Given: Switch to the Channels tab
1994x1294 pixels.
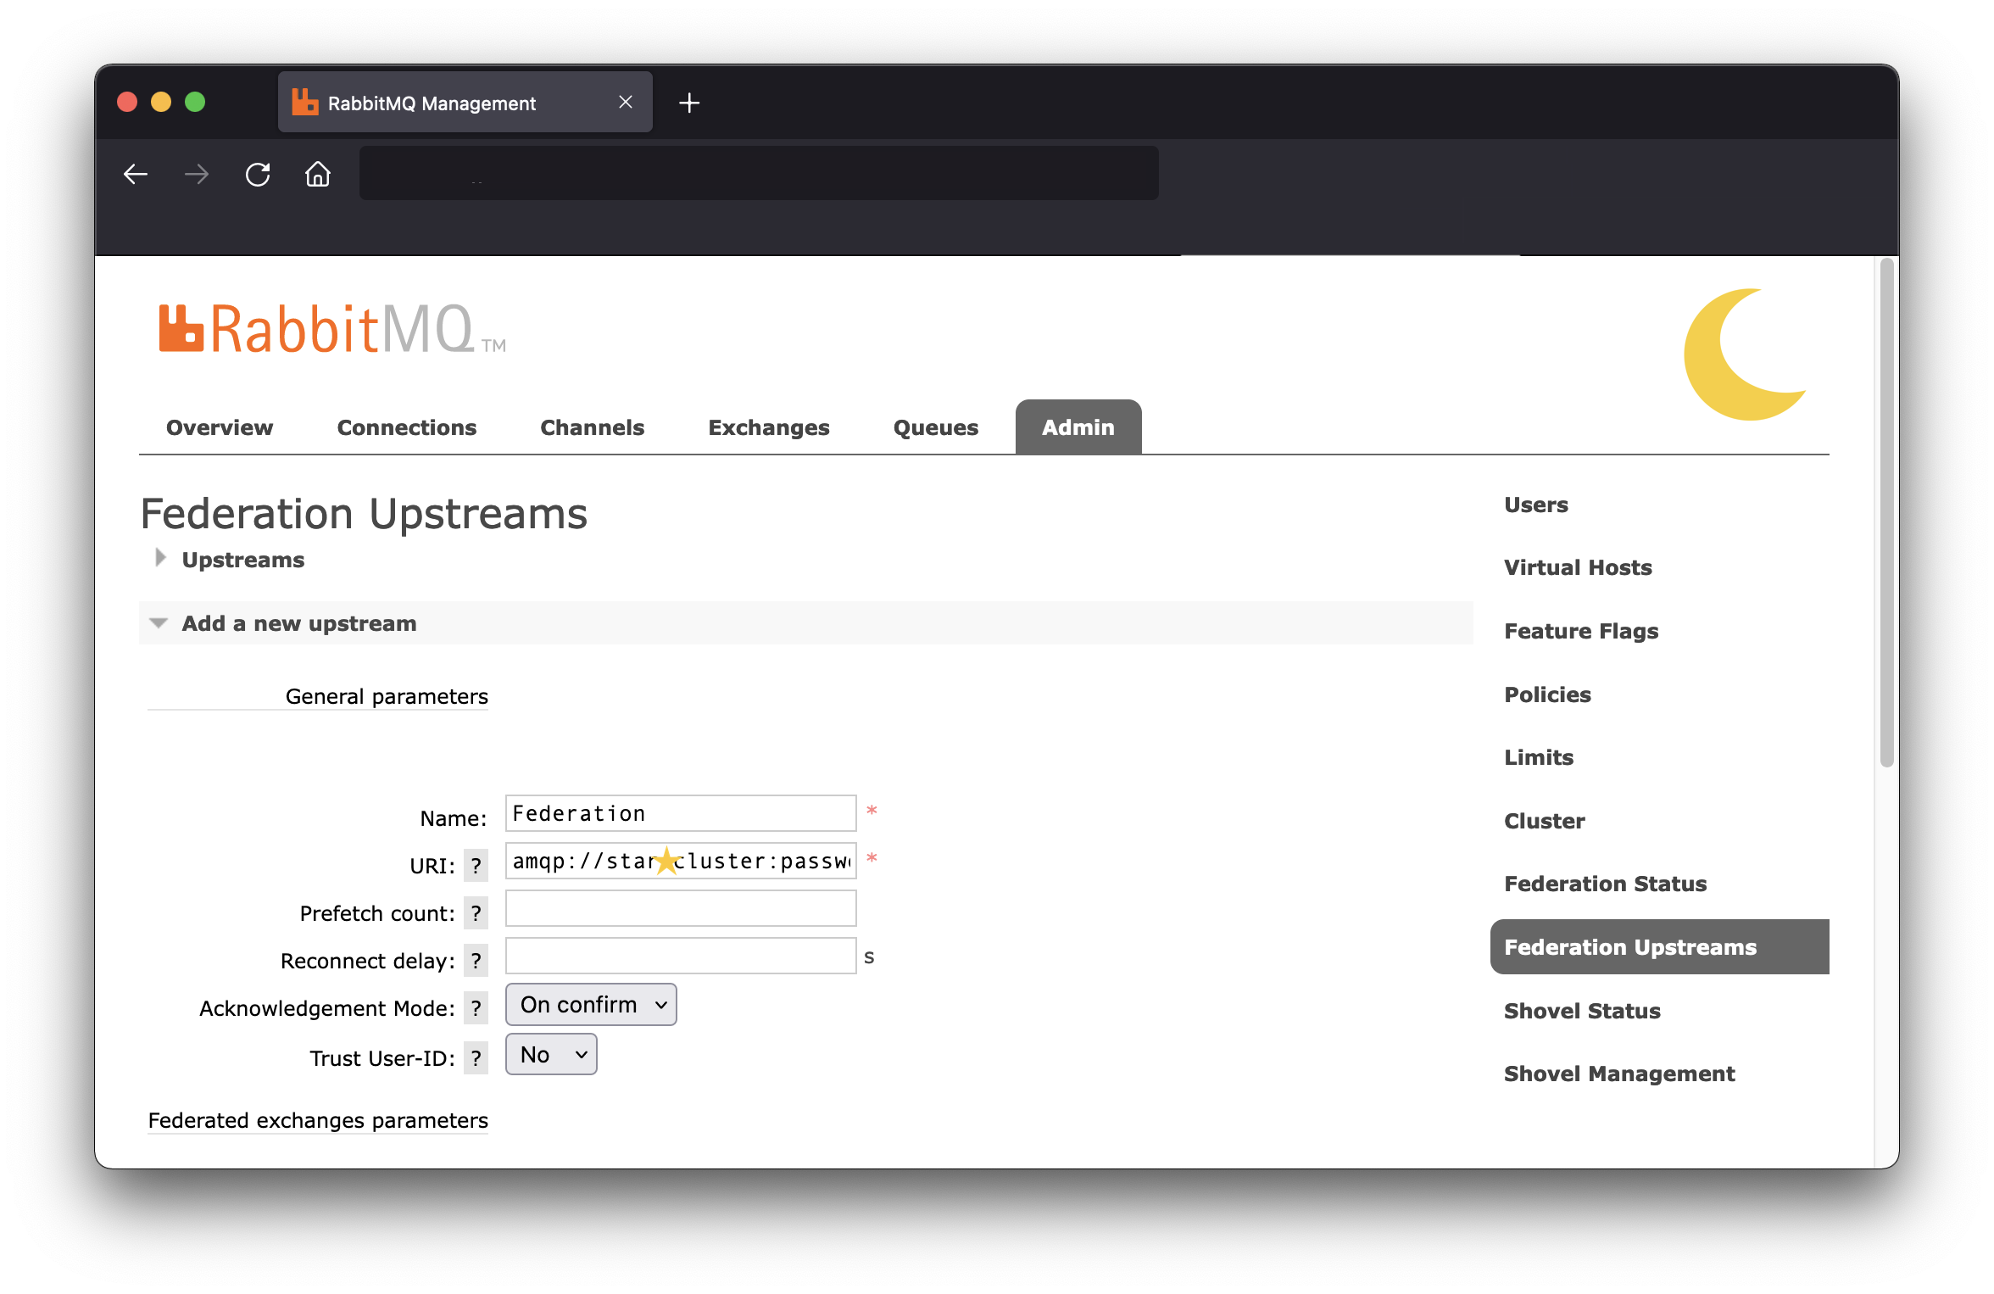Looking at the screenshot, I should coord(593,427).
